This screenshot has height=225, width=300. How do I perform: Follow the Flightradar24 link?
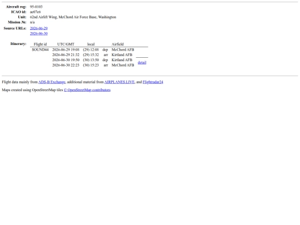click(153, 82)
